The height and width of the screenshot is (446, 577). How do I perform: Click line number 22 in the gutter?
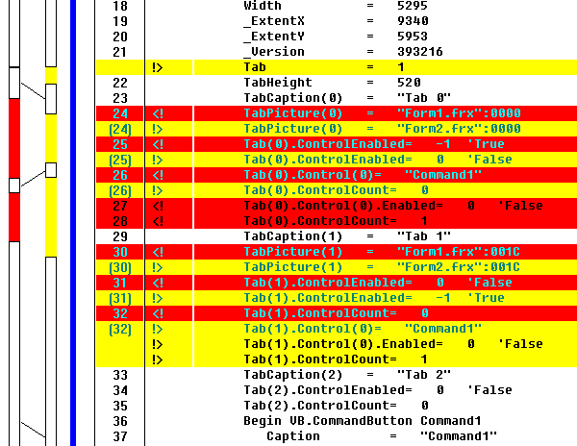tap(120, 83)
